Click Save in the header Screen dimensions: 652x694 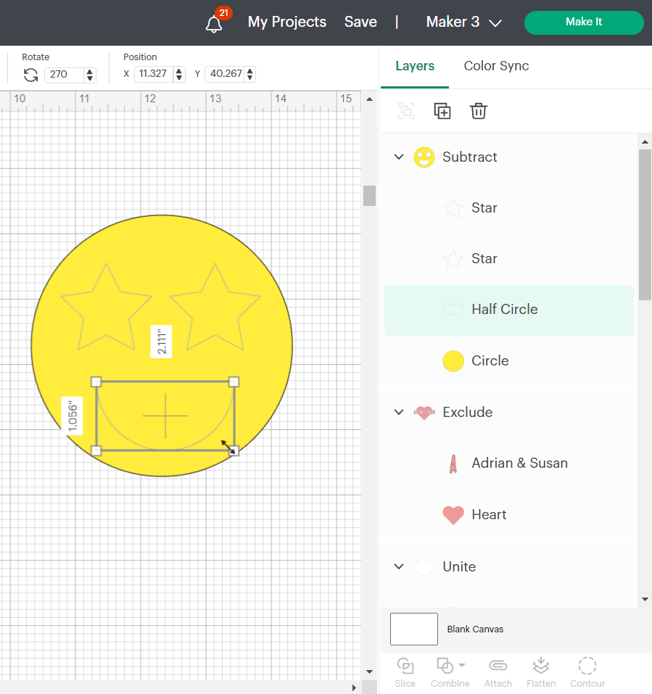pyautogui.click(x=360, y=22)
